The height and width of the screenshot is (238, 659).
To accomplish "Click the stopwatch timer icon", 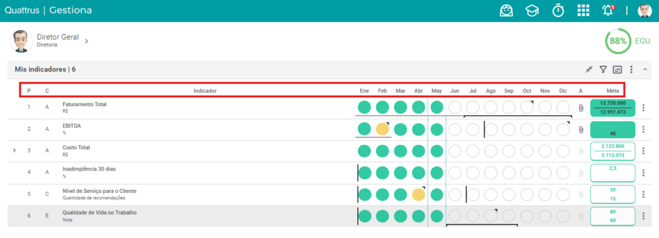I will tap(558, 10).
